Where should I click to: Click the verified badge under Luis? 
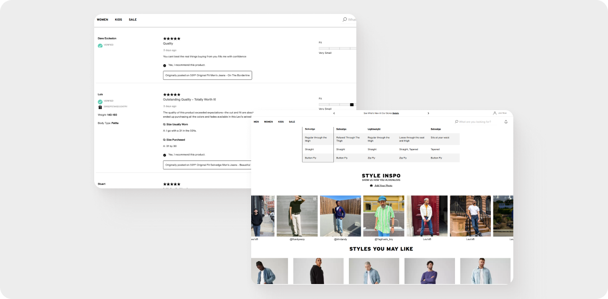tap(100, 101)
